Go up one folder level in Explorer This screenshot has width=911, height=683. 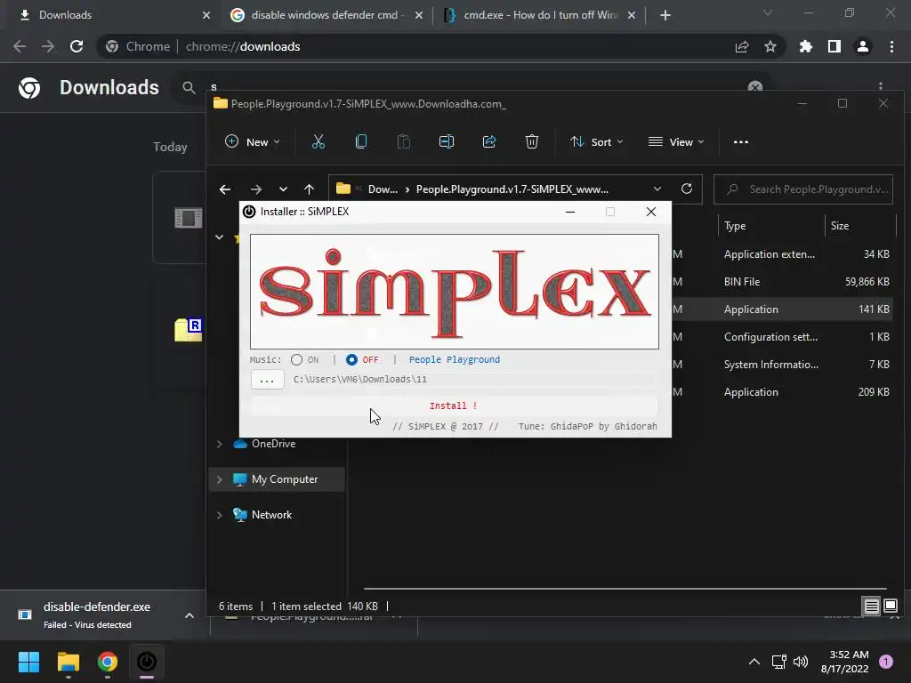[x=309, y=189]
